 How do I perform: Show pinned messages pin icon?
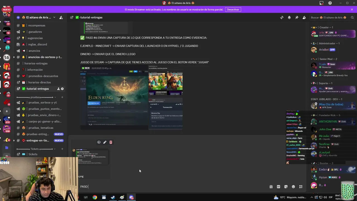(x=297, y=17)
